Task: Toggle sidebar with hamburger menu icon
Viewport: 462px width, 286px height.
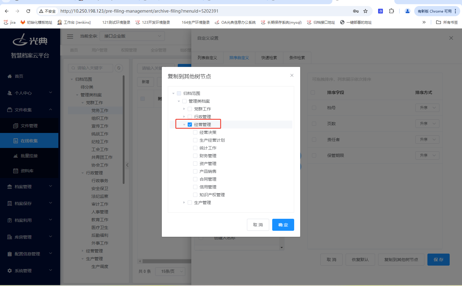Action: (70, 36)
